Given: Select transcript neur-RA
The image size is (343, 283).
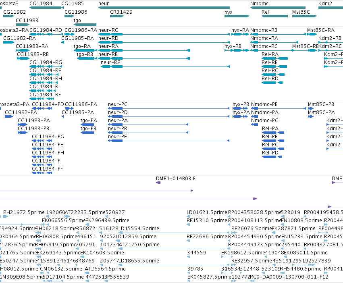Looking at the screenshot, I should 144,50.
